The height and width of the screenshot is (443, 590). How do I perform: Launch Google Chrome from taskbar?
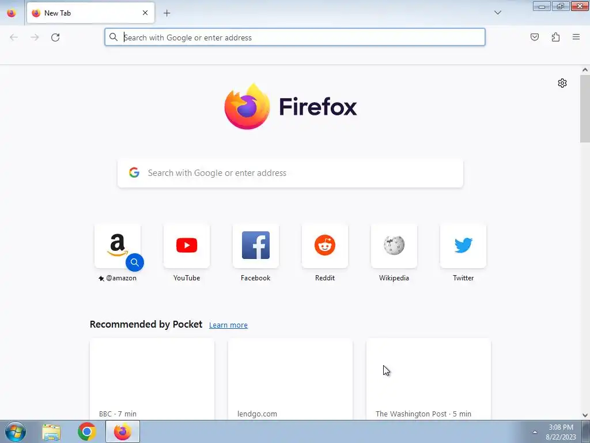tap(86, 431)
